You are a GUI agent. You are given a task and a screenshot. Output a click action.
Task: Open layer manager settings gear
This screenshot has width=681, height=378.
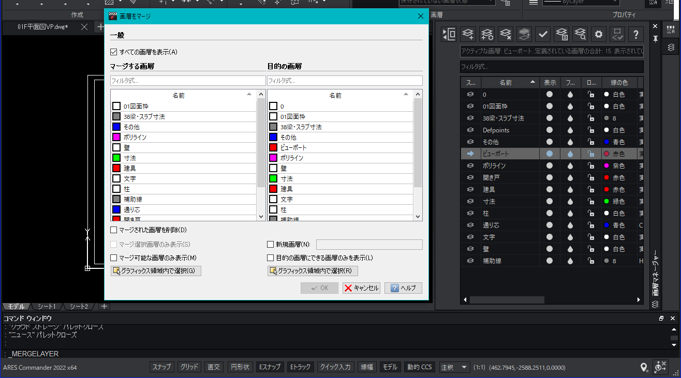point(599,35)
